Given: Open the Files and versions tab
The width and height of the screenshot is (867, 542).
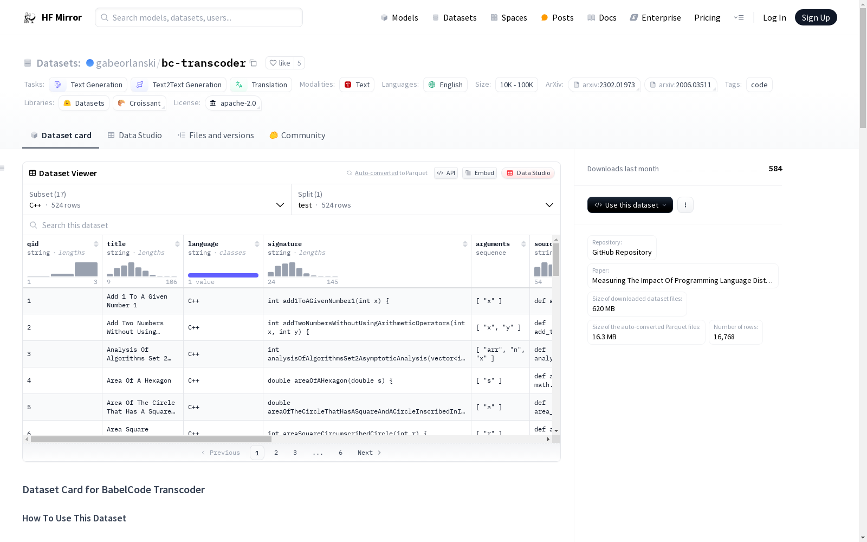Looking at the screenshot, I should (216, 135).
